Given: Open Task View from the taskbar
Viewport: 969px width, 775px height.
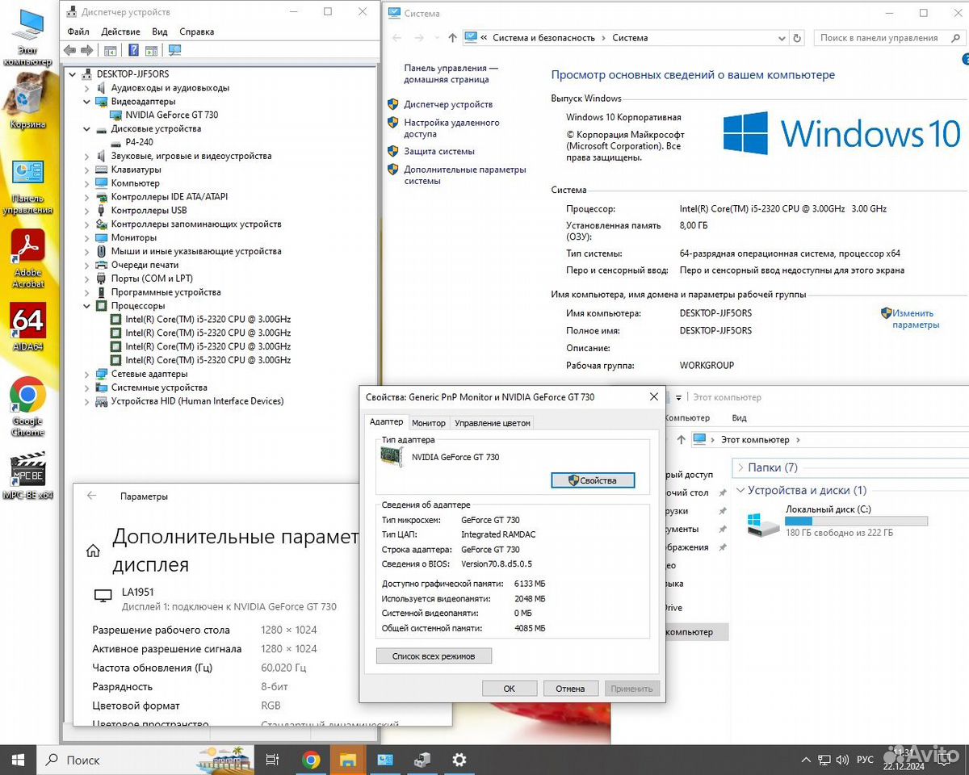Looking at the screenshot, I should click(x=273, y=760).
